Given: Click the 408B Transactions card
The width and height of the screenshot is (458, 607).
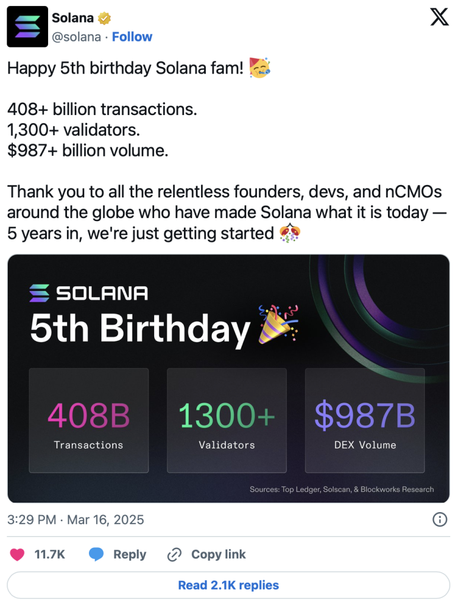Looking at the screenshot, I should click(x=89, y=420).
